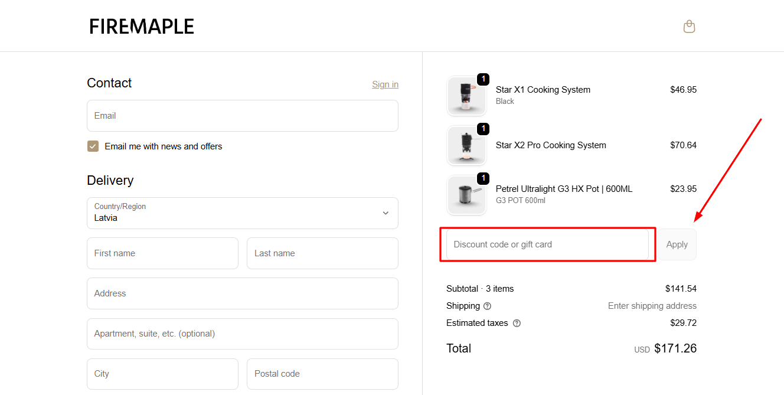Click the Star X1 Cooking System thumbnail
Viewport: 784px width, 395px height.
point(466,96)
